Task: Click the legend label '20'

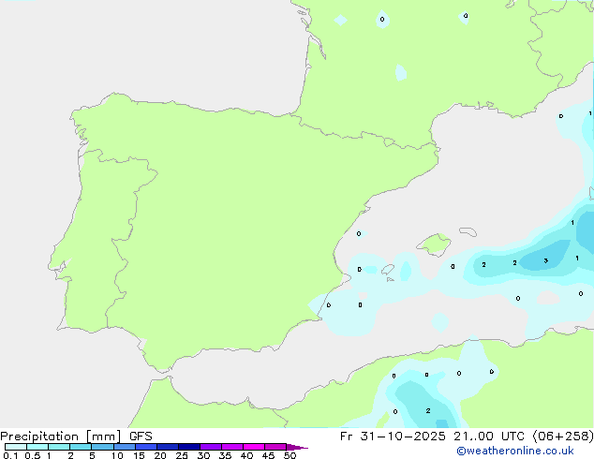Action: pos(160,455)
